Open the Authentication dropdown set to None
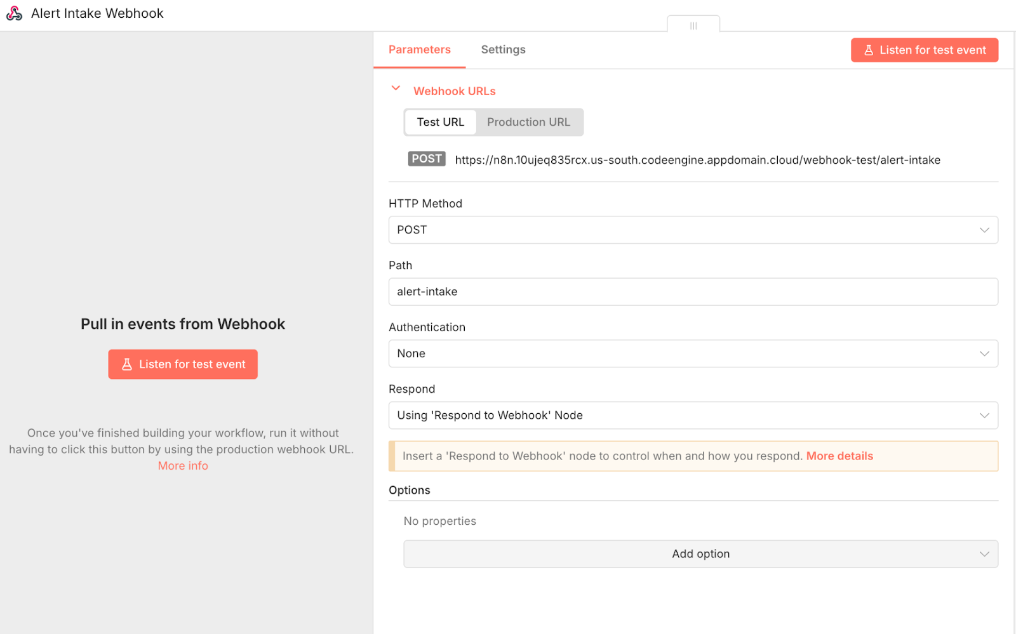1016x634 pixels. (693, 353)
